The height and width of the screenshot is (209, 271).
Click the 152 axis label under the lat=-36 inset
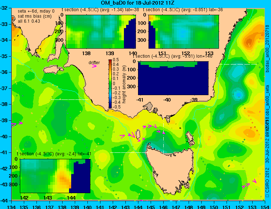186,53
